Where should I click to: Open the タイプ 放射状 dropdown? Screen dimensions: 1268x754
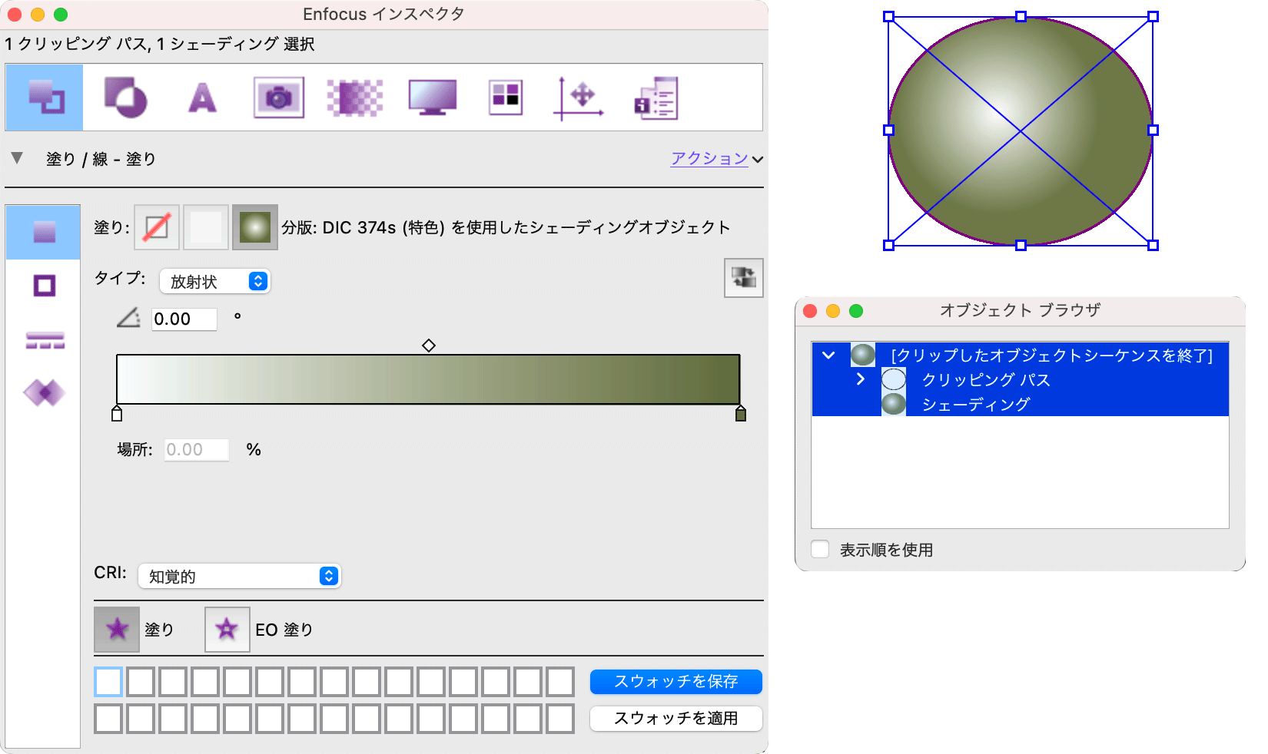click(x=215, y=281)
